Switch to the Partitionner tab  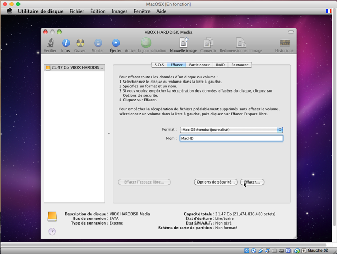coord(199,65)
